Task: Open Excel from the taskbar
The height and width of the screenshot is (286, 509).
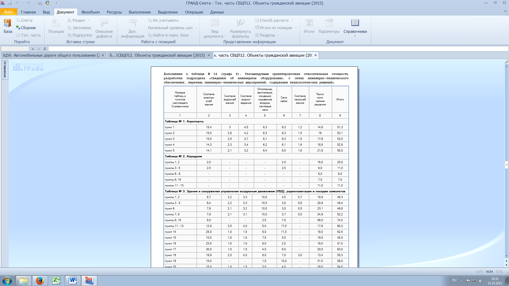Action: coord(56,280)
